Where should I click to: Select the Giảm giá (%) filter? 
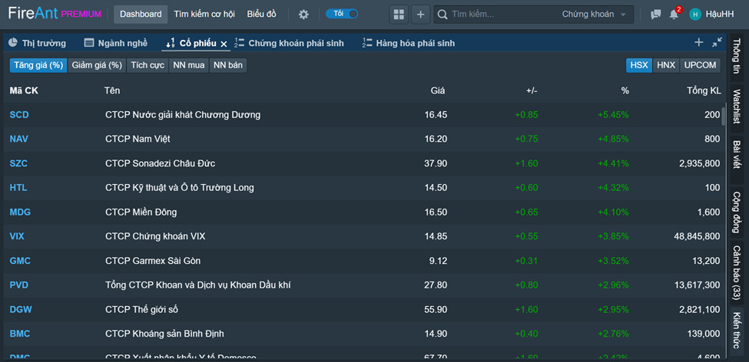click(x=97, y=65)
